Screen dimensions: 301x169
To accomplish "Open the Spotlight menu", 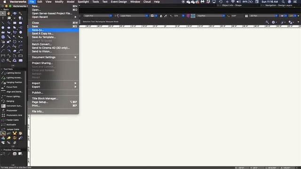I will point(83,2).
